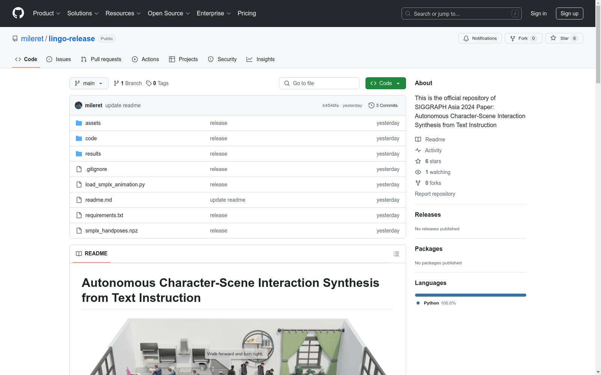Click the bell icon in Notifications
Image resolution: width=601 pixels, height=375 pixels.
point(466,38)
